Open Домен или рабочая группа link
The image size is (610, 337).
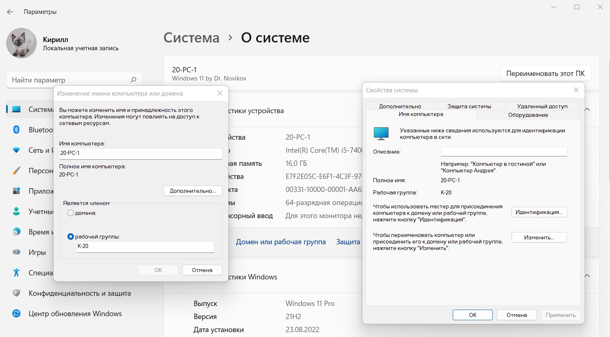pos(281,242)
